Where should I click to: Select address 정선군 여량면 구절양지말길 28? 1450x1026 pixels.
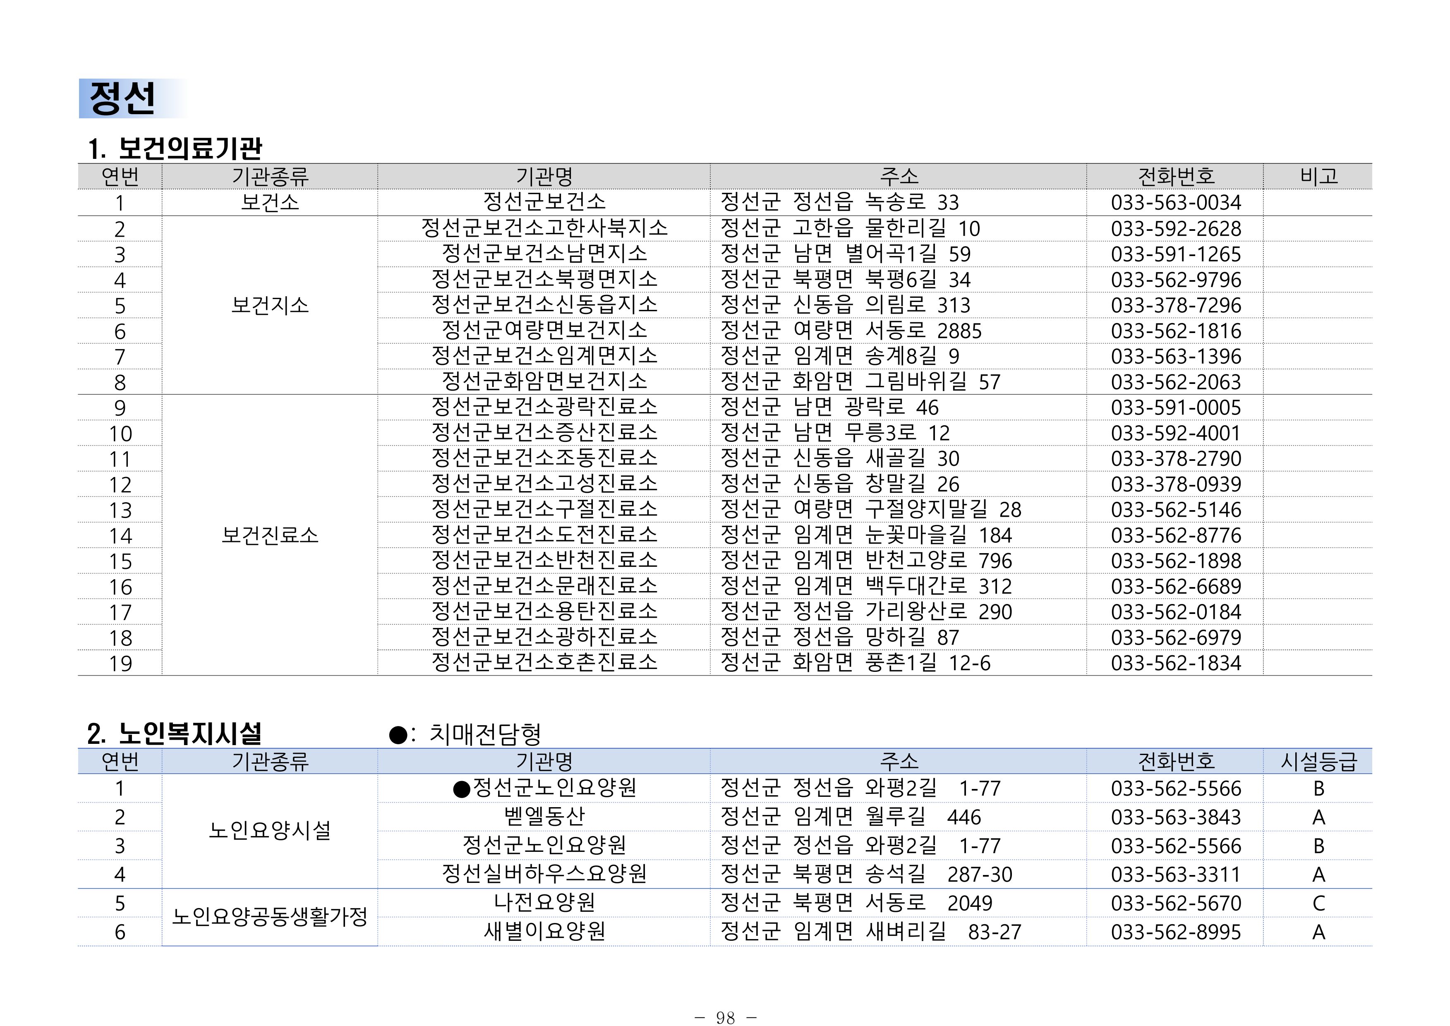[871, 509]
